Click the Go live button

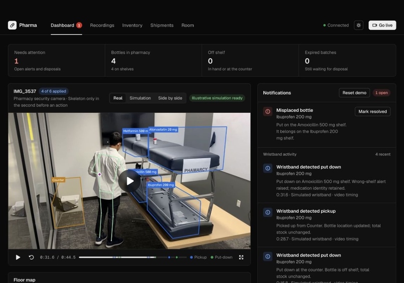click(x=382, y=25)
